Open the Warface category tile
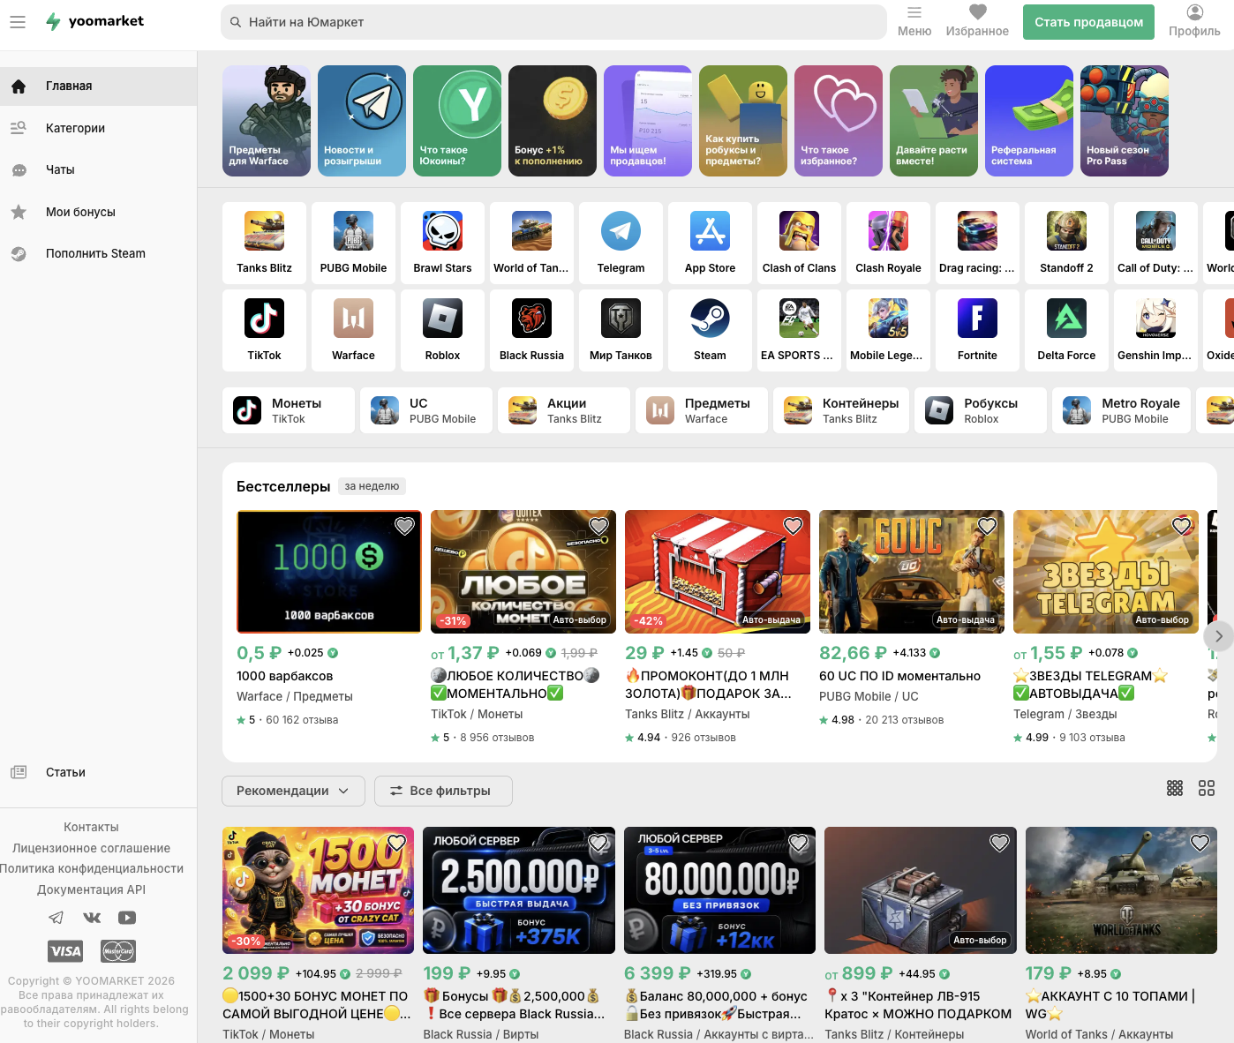The image size is (1234, 1043). 353,330
